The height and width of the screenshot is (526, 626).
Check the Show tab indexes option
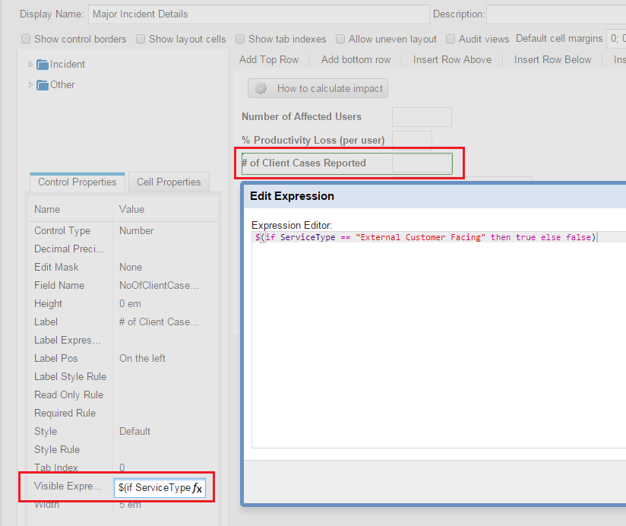tap(241, 39)
